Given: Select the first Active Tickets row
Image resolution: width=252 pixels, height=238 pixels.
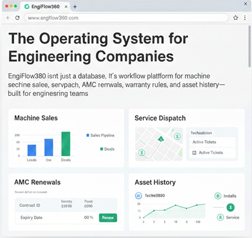Looking at the screenshot, I should (213, 142).
